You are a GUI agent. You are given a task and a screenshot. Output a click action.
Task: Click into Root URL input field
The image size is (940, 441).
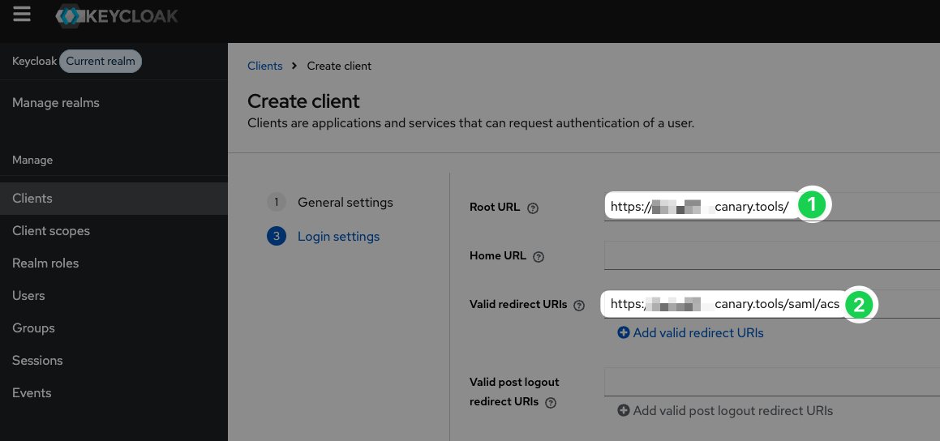pyautogui.click(x=772, y=206)
